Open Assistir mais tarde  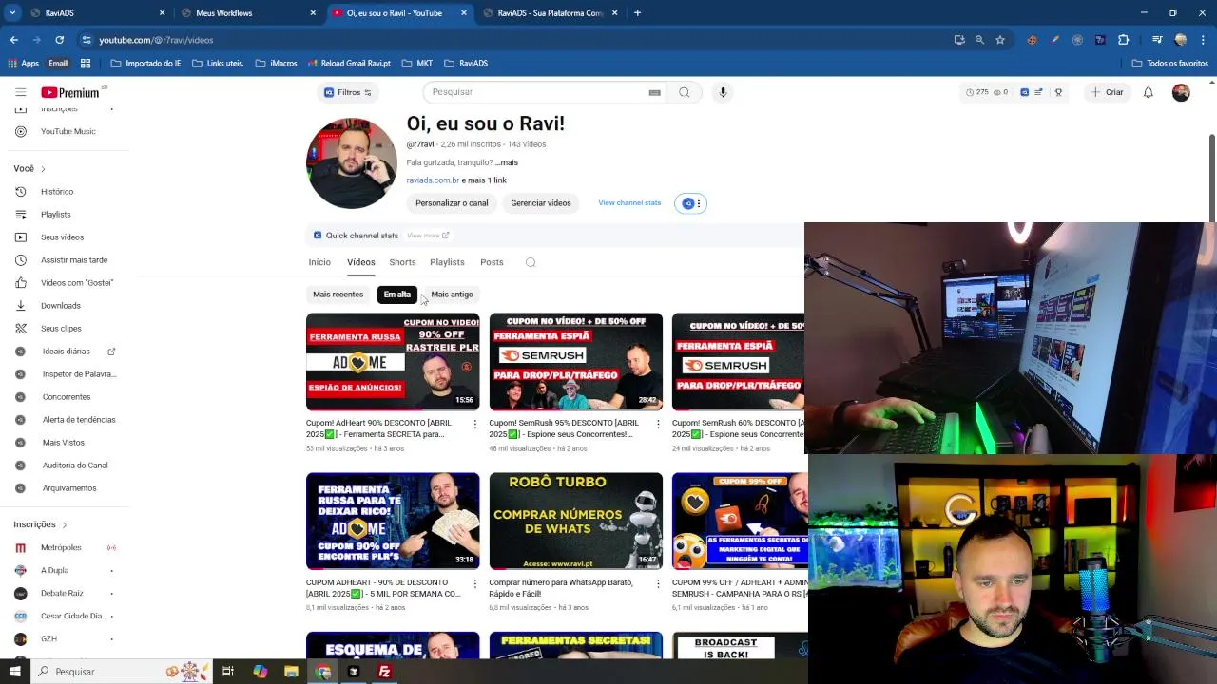tap(73, 260)
